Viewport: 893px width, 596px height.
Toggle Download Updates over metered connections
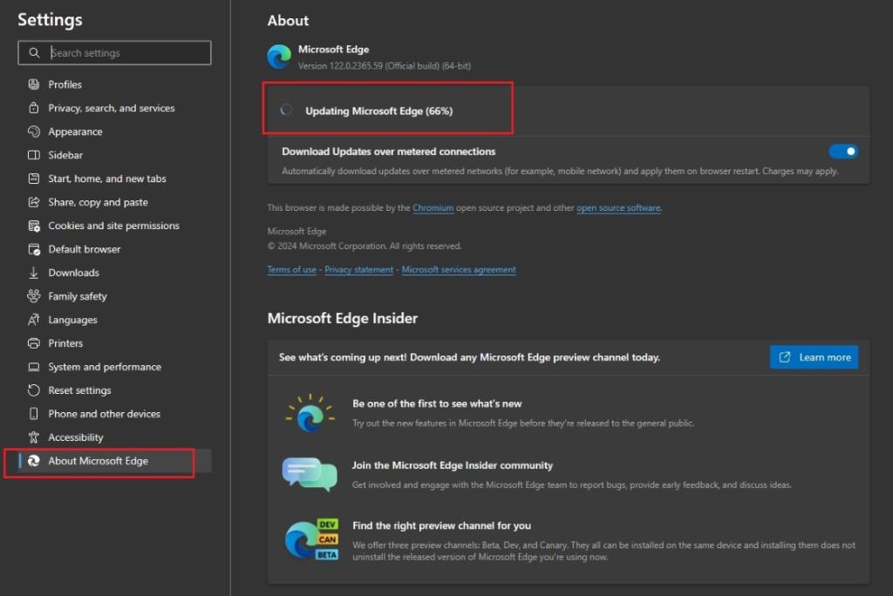(x=842, y=152)
